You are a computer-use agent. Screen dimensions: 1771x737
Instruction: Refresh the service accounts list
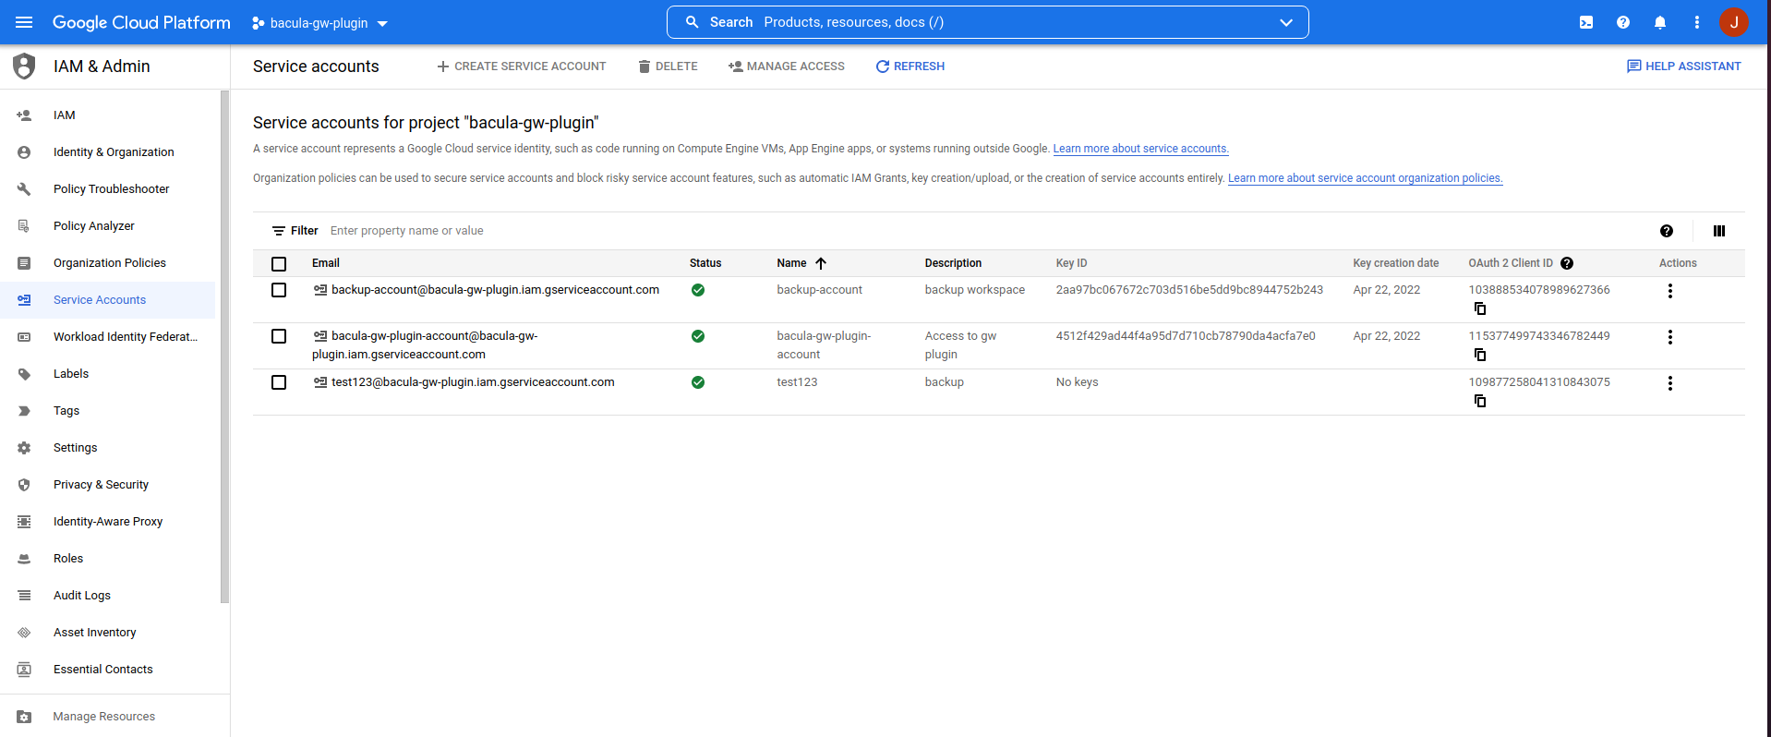click(x=910, y=66)
